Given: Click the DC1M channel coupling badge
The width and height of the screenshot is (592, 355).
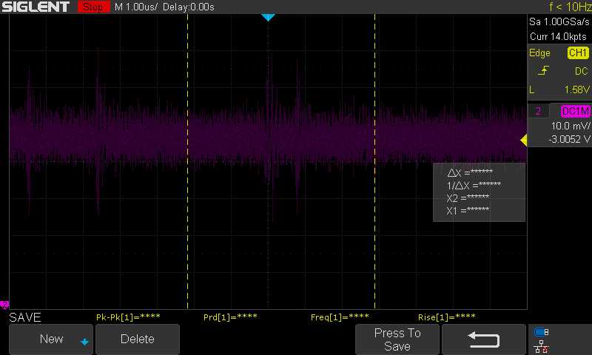Looking at the screenshot, I should tap(576, 111).
